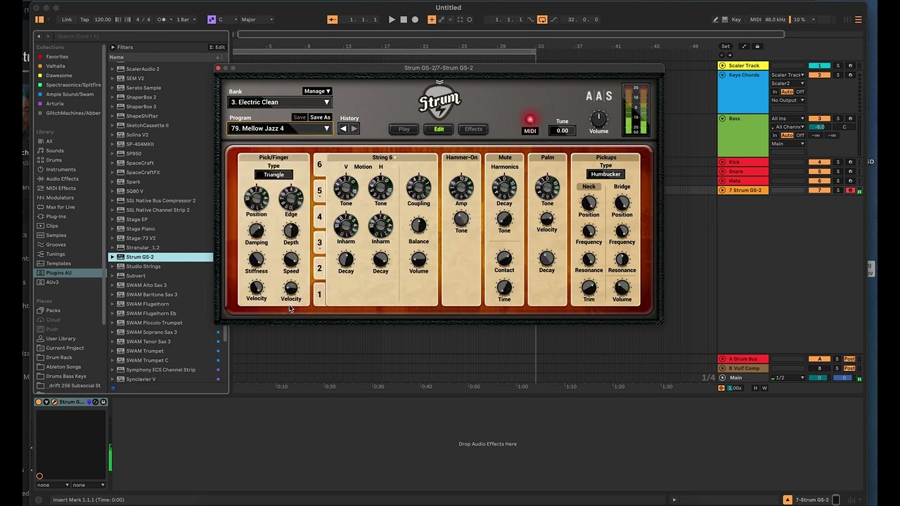Select the Neck pickup tab
Screen dimensions: 900x506
pyautogui.click(x=589, y=187)
